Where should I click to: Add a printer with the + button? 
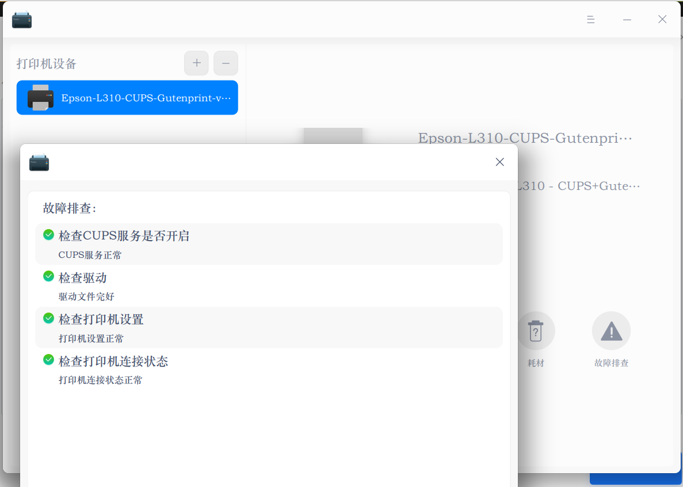coord(196,63)
